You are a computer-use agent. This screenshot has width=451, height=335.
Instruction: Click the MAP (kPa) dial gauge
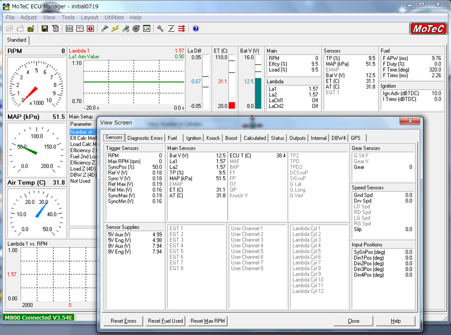click(x=36, y=149)
